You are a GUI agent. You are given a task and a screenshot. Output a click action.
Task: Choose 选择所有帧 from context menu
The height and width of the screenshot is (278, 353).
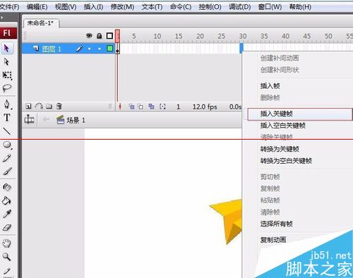[x=276, y=224]
